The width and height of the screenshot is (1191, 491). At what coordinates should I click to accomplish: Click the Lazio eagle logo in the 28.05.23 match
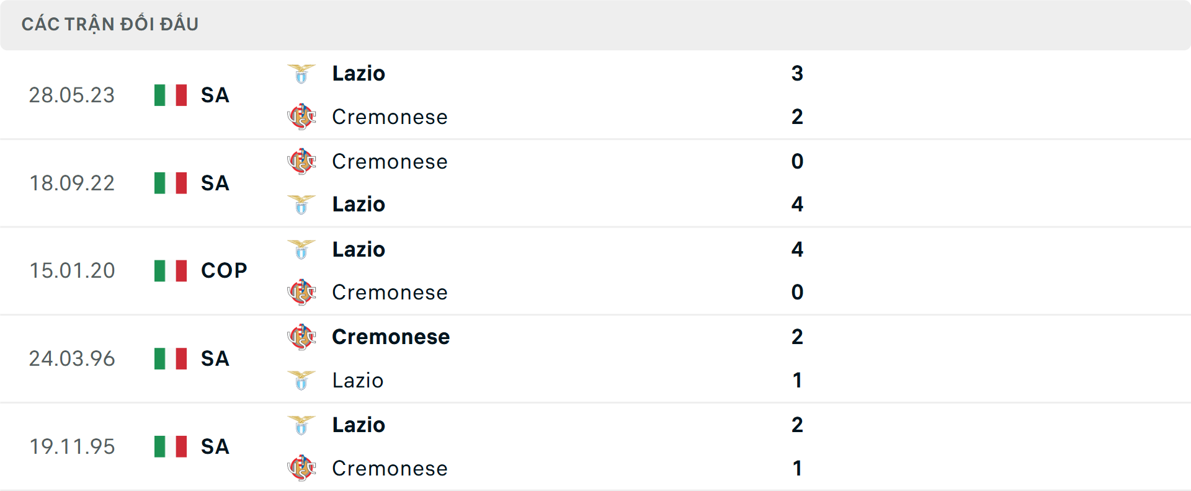click(302, 73)
